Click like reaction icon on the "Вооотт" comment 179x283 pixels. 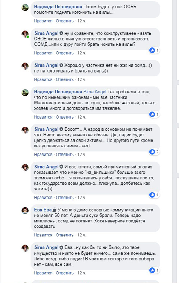coord(152,152)
